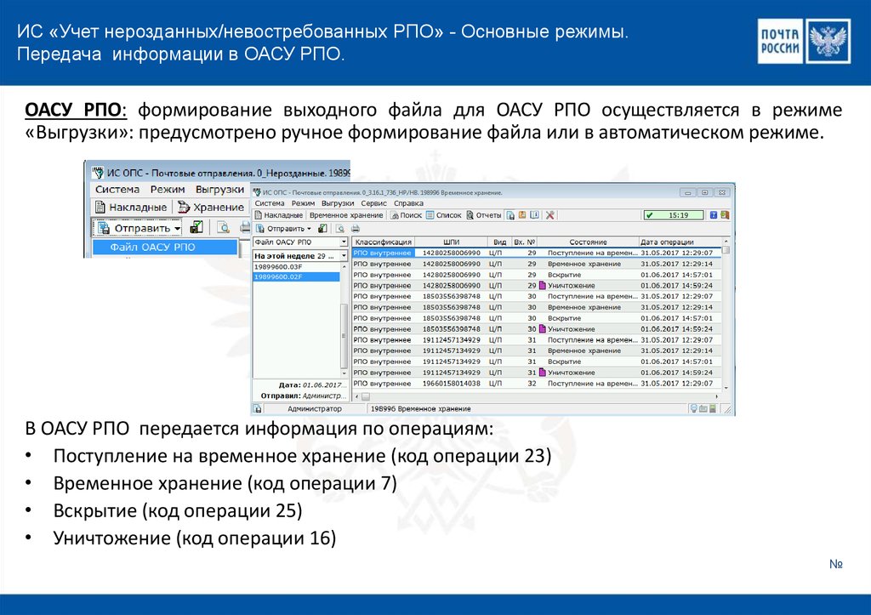Click the green checkmark save icon near Отправить
This screenshot has height=615, width=871.
196,227
